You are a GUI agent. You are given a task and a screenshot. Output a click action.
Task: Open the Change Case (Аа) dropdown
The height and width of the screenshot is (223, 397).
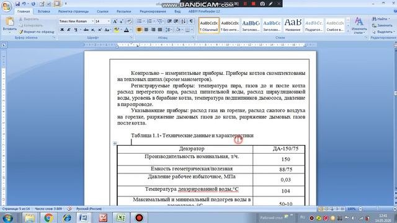107,30
